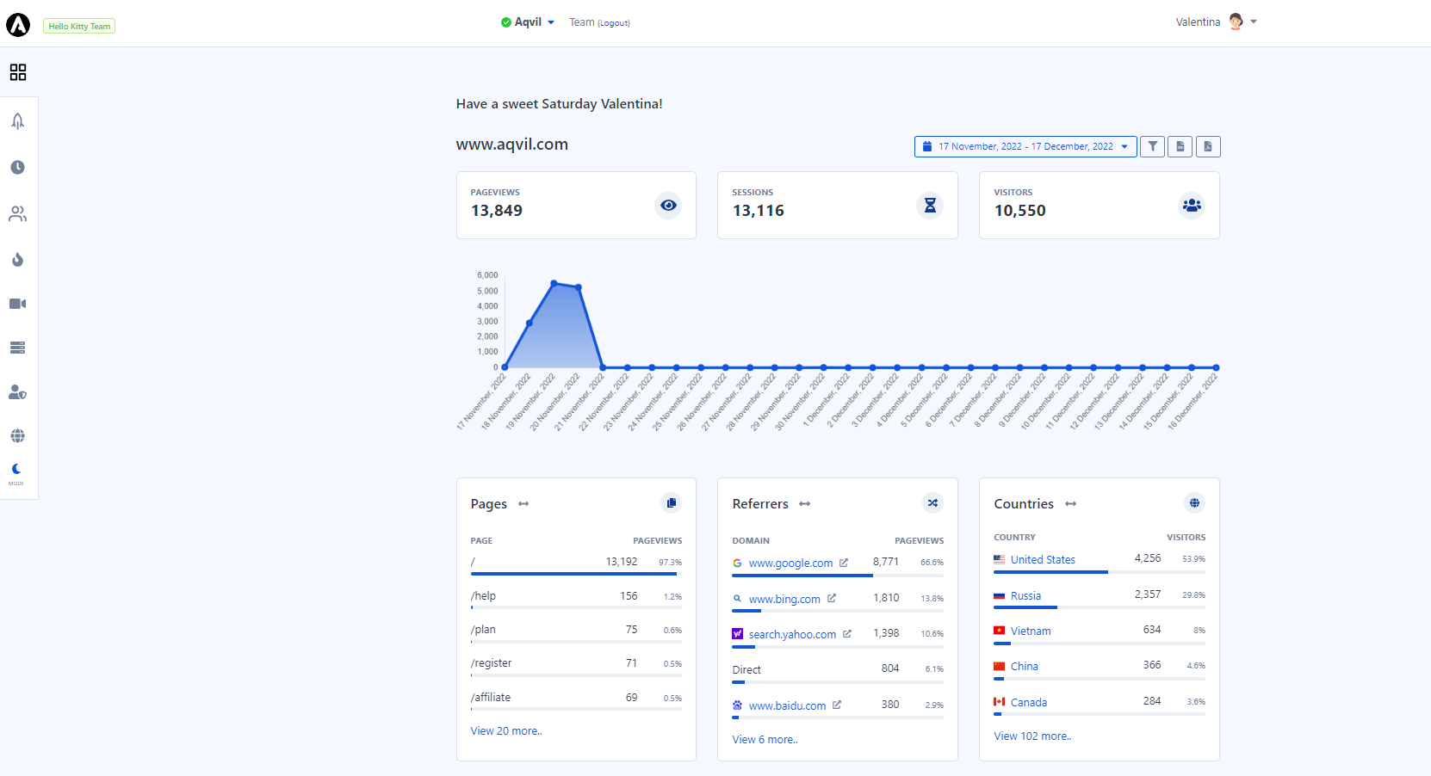
Task: Click the /help page row
Action: coord(576,599)
